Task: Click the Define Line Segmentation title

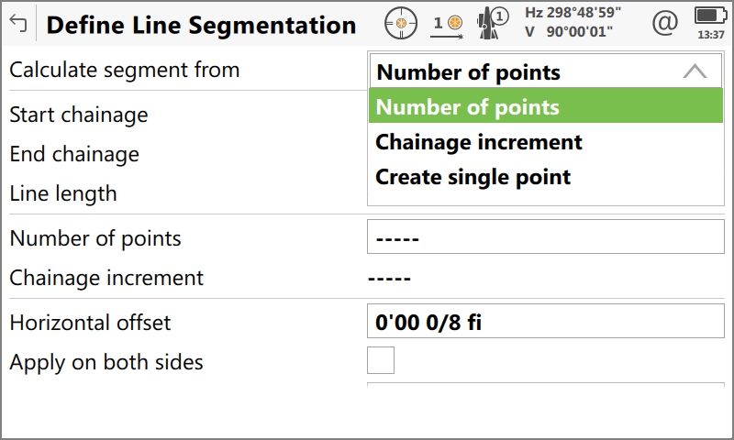Action: click(201, 25)
